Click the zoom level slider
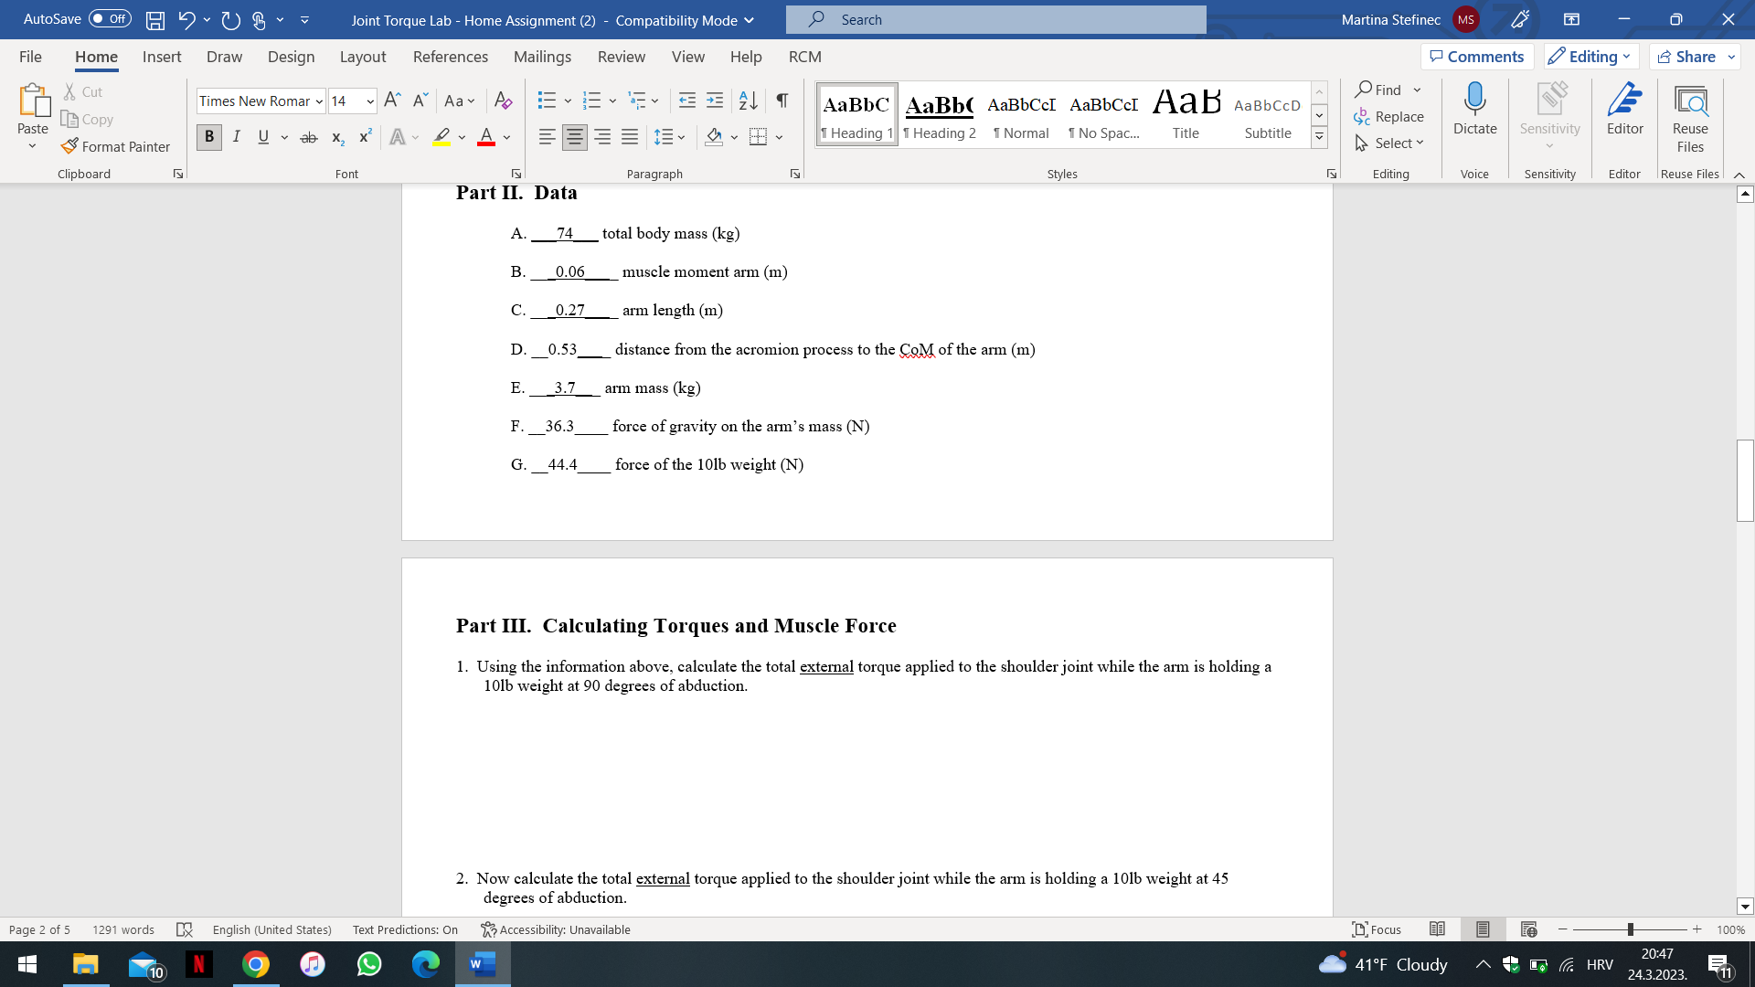The width and height of the screenshot is (1755, 987). pyautogui.click(x=1630, y=929)
